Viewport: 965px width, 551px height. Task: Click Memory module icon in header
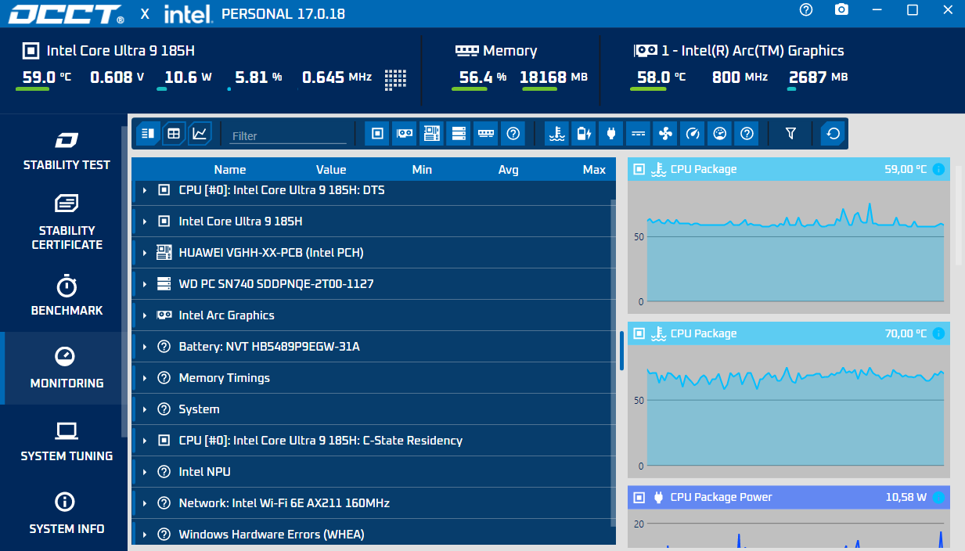(466, 50)
